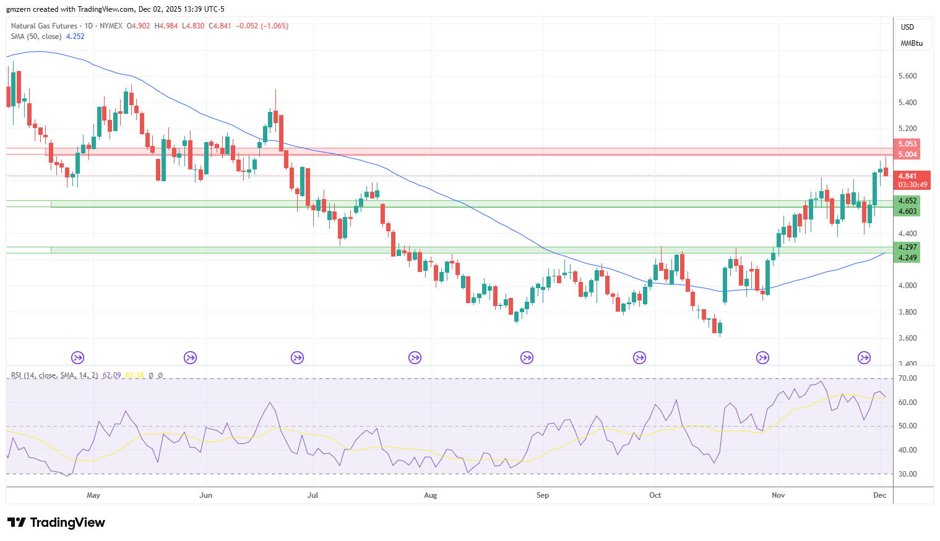Click the 5.600 price axis label
Screen dimensions: 940x541
907,76
